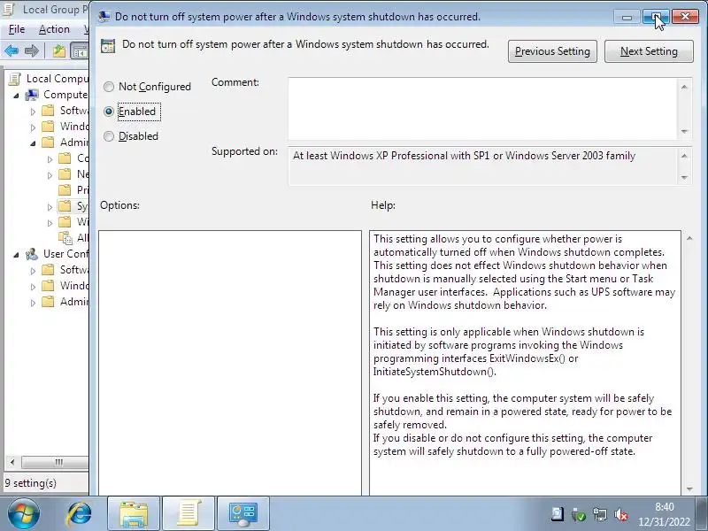Viewport: 708px width, 531px height.
Task: Expand Software Settings under User Configuration
Action: 33,271
